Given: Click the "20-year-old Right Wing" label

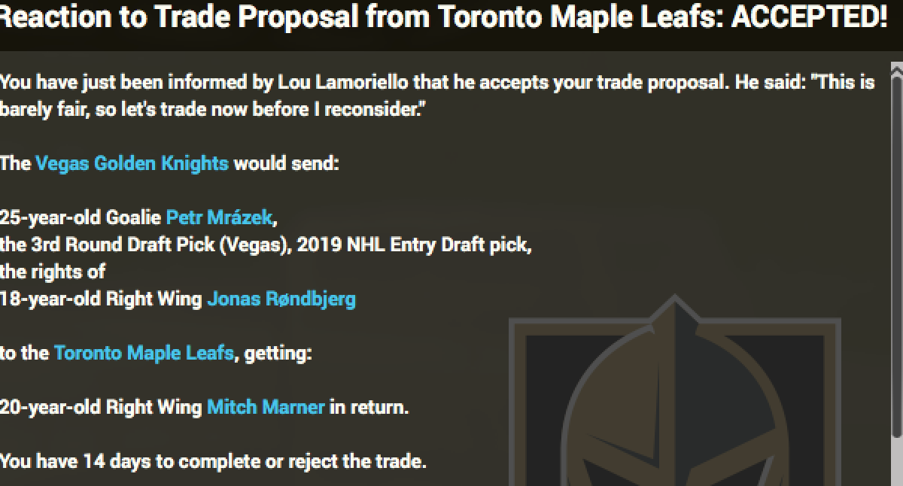Looking at the screenshot, I should pyautogui.click(x=102, y=407).
